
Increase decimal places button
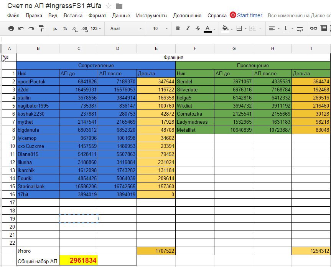pyautogui.click(x=84, y=29)
